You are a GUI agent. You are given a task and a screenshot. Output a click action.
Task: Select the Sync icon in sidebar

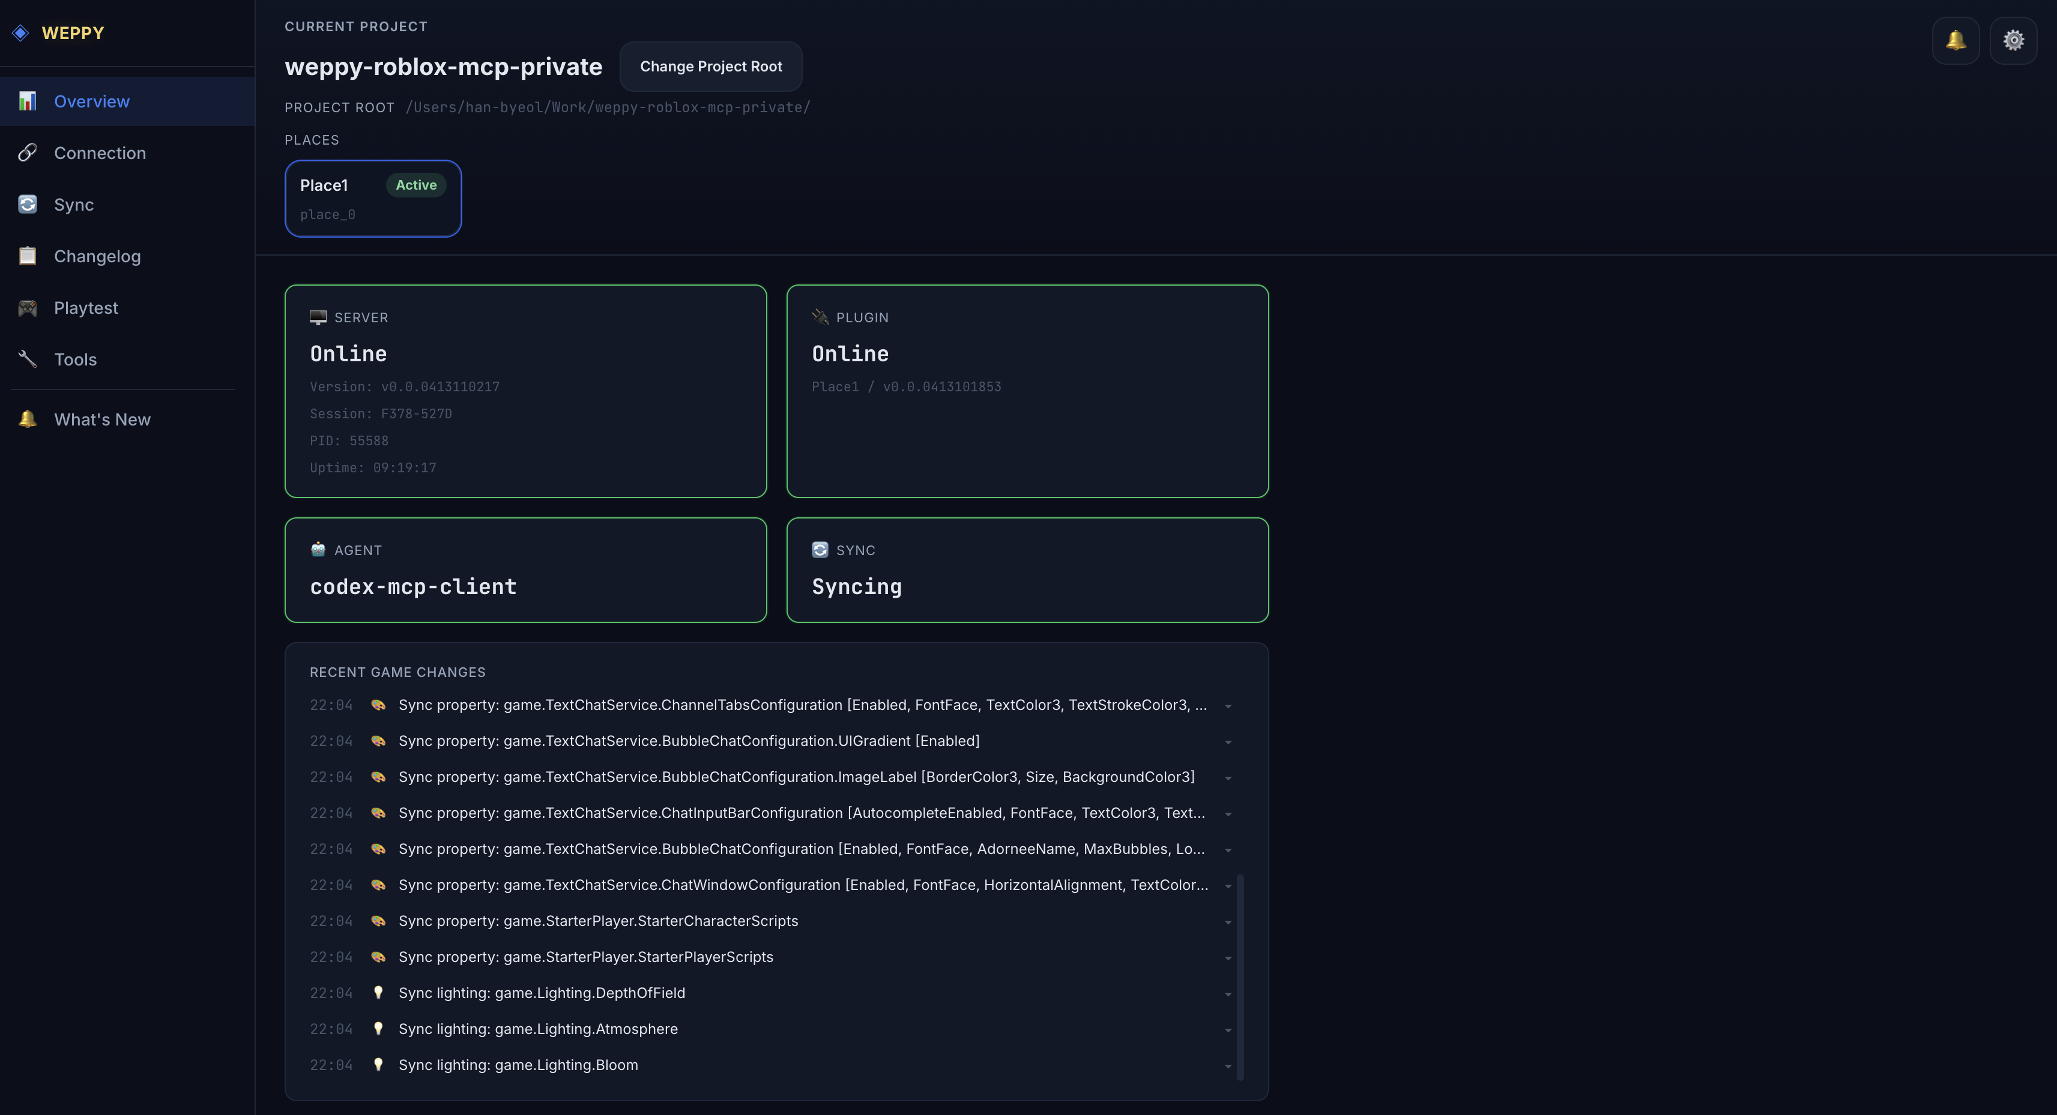[26, 204]
